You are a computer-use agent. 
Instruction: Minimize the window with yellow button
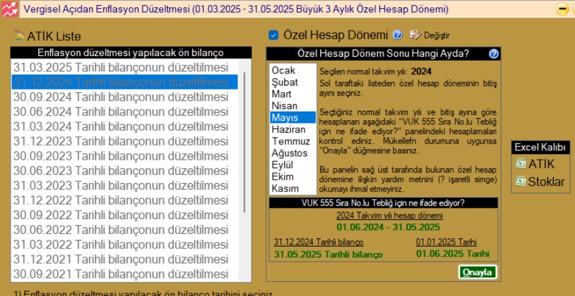pos(562,9)
